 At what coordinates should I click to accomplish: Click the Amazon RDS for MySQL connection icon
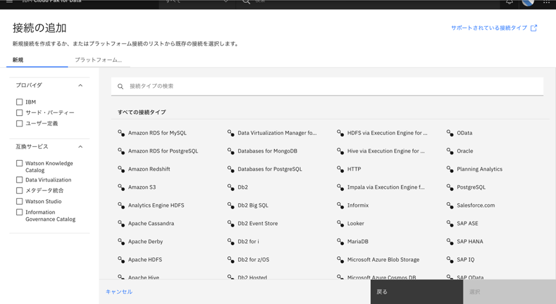click(121, 133)
